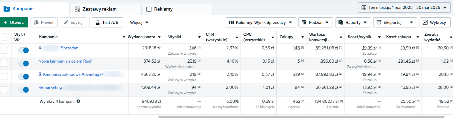Screen dimensions: 453x120
Task: Switch to Zestawy reklam tab
Action: pos(106,9)
